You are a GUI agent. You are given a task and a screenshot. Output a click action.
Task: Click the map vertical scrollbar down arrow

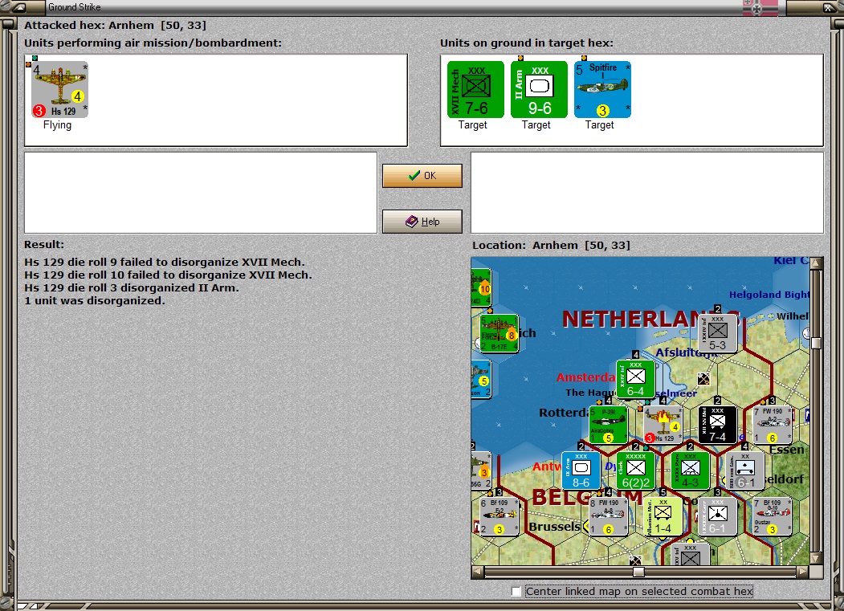click(x=816, y=558)
